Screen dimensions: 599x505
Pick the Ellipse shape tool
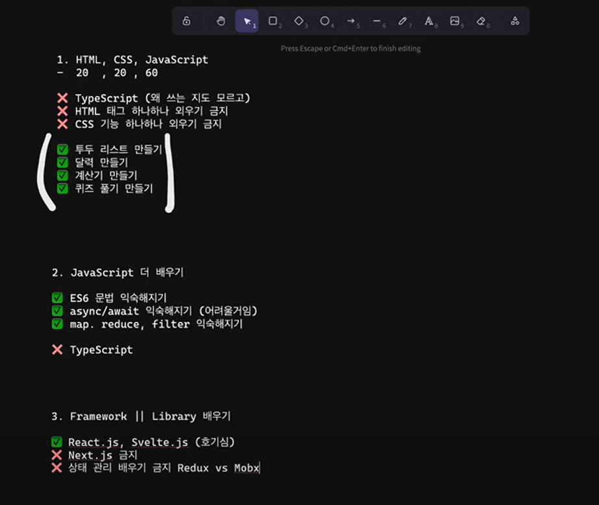pyautogui.click(x=325, y=21)
